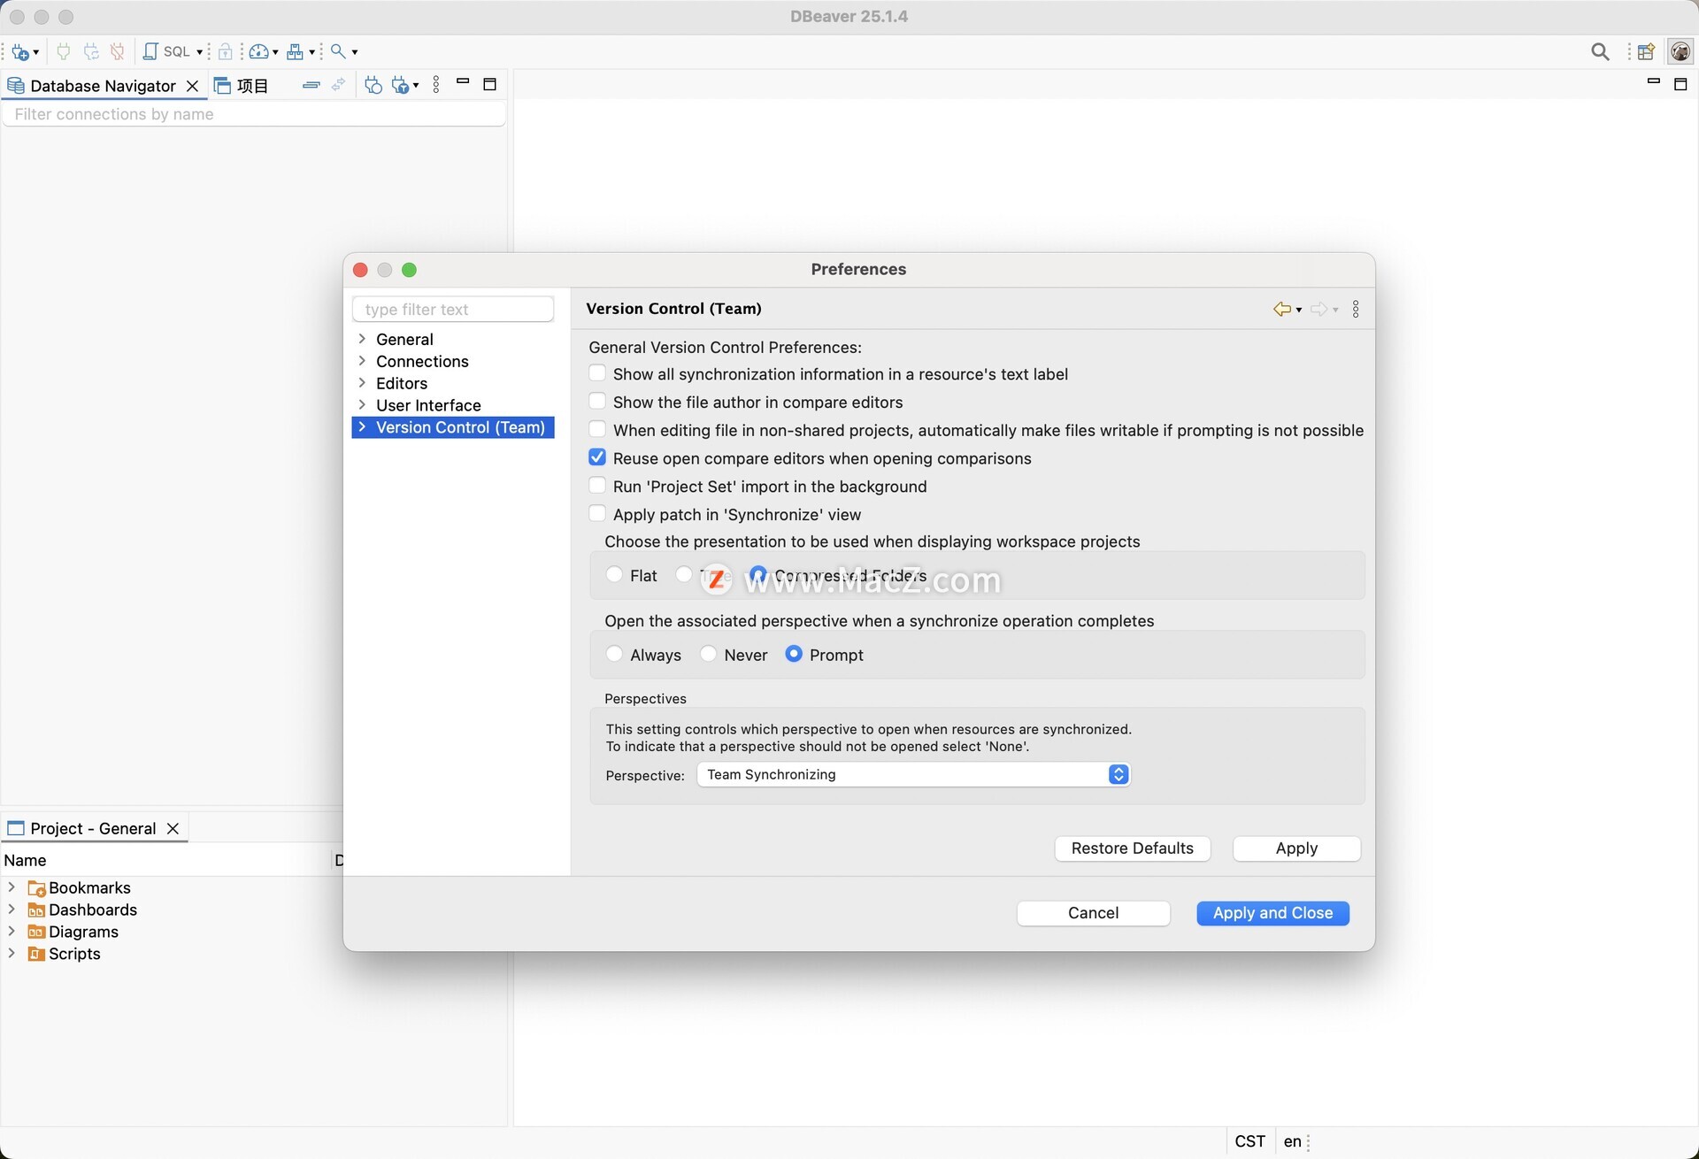Select User Interface preference category
The width and height of the screenshot is (1699, 1159).
pos(428,405)
